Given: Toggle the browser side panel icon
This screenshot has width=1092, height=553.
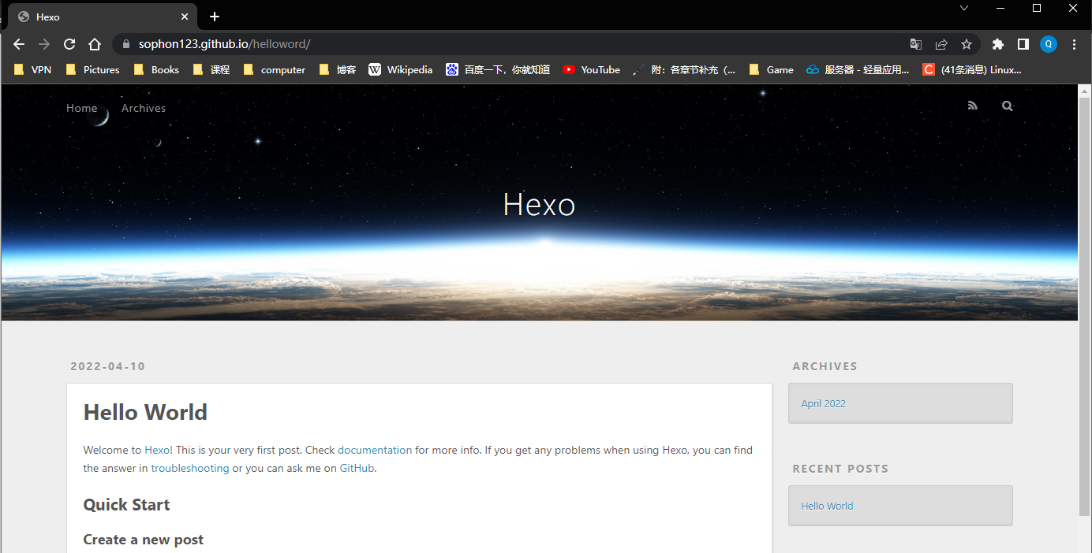Looking at the screenshot, I should [x=1023, y=44].
